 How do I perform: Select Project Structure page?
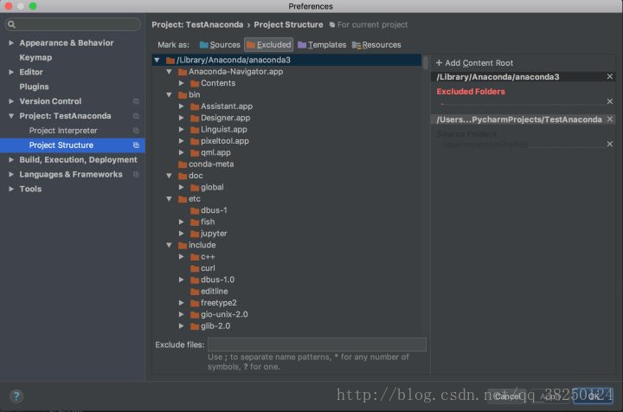73,145
